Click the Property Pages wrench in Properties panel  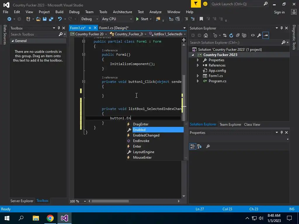tap(208, 146)
